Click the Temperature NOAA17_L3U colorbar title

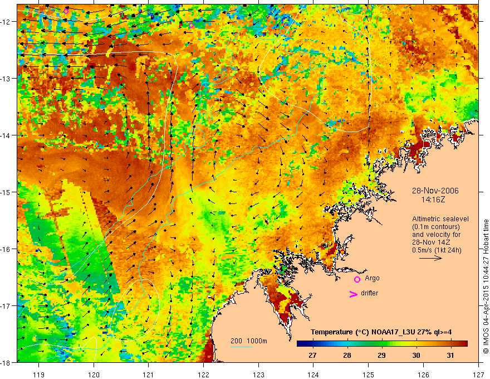click(381, 332)
